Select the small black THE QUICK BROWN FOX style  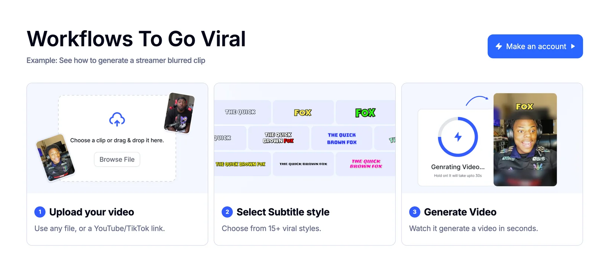pos(303,164)
